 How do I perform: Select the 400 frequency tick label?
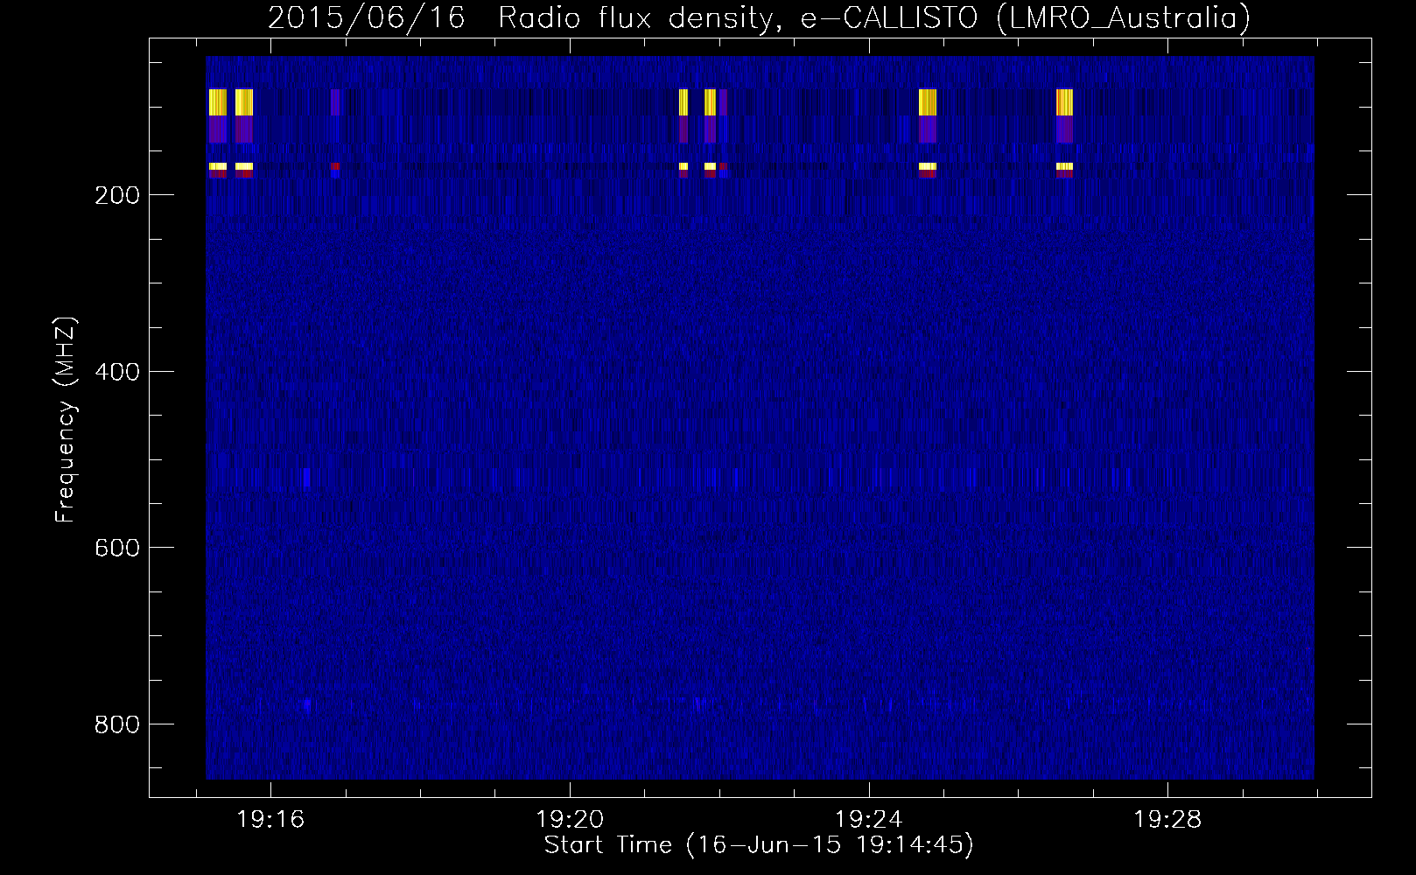tap(116, 372)
